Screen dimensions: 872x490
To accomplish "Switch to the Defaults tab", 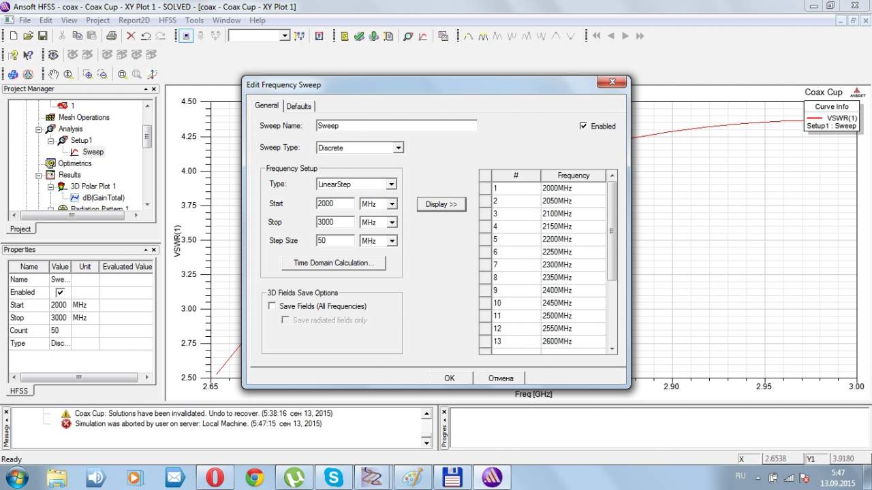I will [x=298, y=106].
